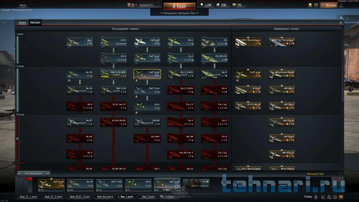This screenshot has height=202, width=359.
Task: Open the chat bubble icon in bottom bar
Action: (335, 197)
